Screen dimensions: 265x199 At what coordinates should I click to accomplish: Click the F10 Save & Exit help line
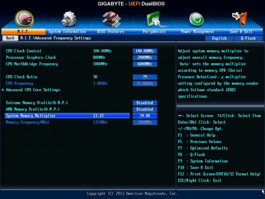195,167
